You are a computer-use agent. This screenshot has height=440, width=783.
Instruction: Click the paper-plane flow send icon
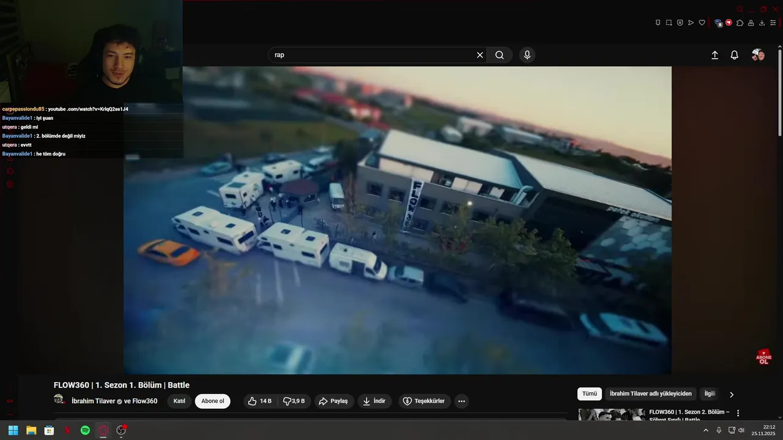(x=691, y=23)
